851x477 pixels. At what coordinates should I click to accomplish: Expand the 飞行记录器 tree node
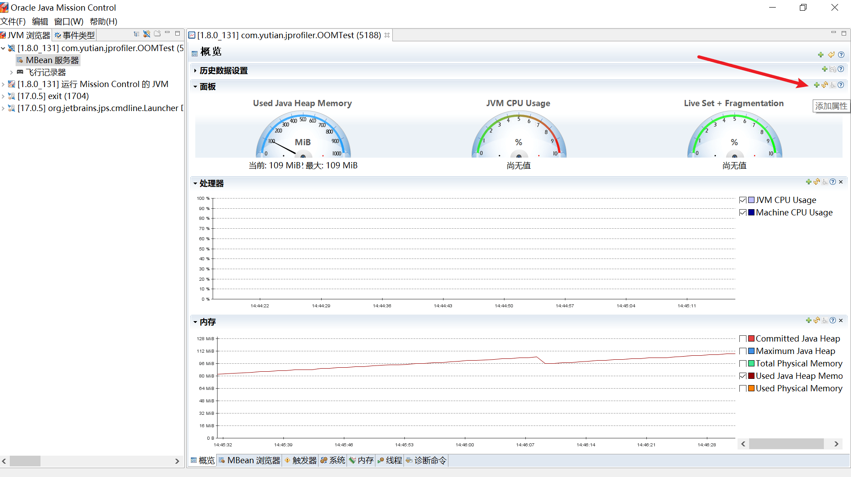click(12, 72)
